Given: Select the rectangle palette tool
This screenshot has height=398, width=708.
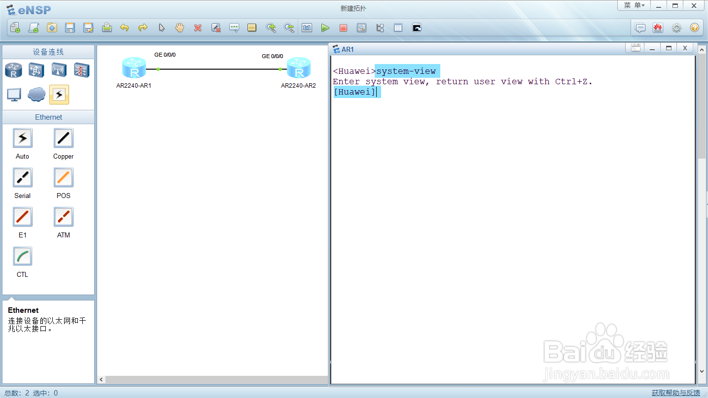Looking at the screenshot, I should [x=252, y=28].
